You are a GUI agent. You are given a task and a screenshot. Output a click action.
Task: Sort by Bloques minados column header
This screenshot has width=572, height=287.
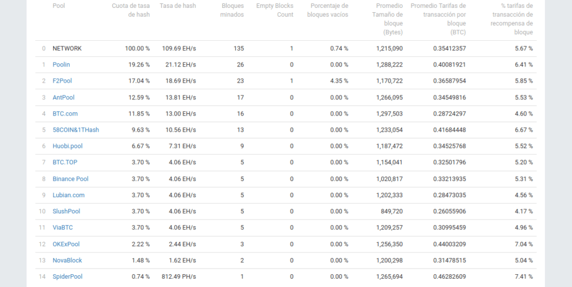(232, 10)
